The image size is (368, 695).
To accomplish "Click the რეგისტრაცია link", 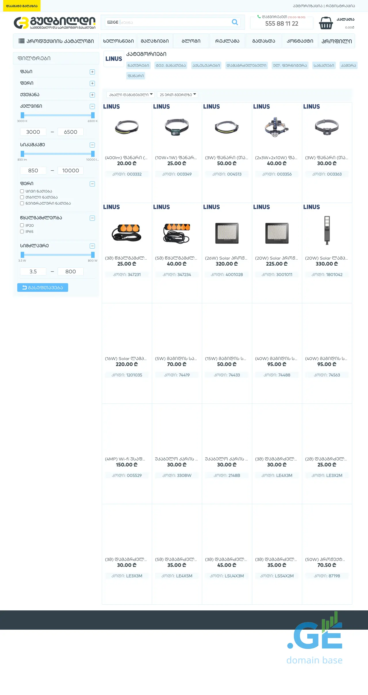I will click(x=340, y=6).
